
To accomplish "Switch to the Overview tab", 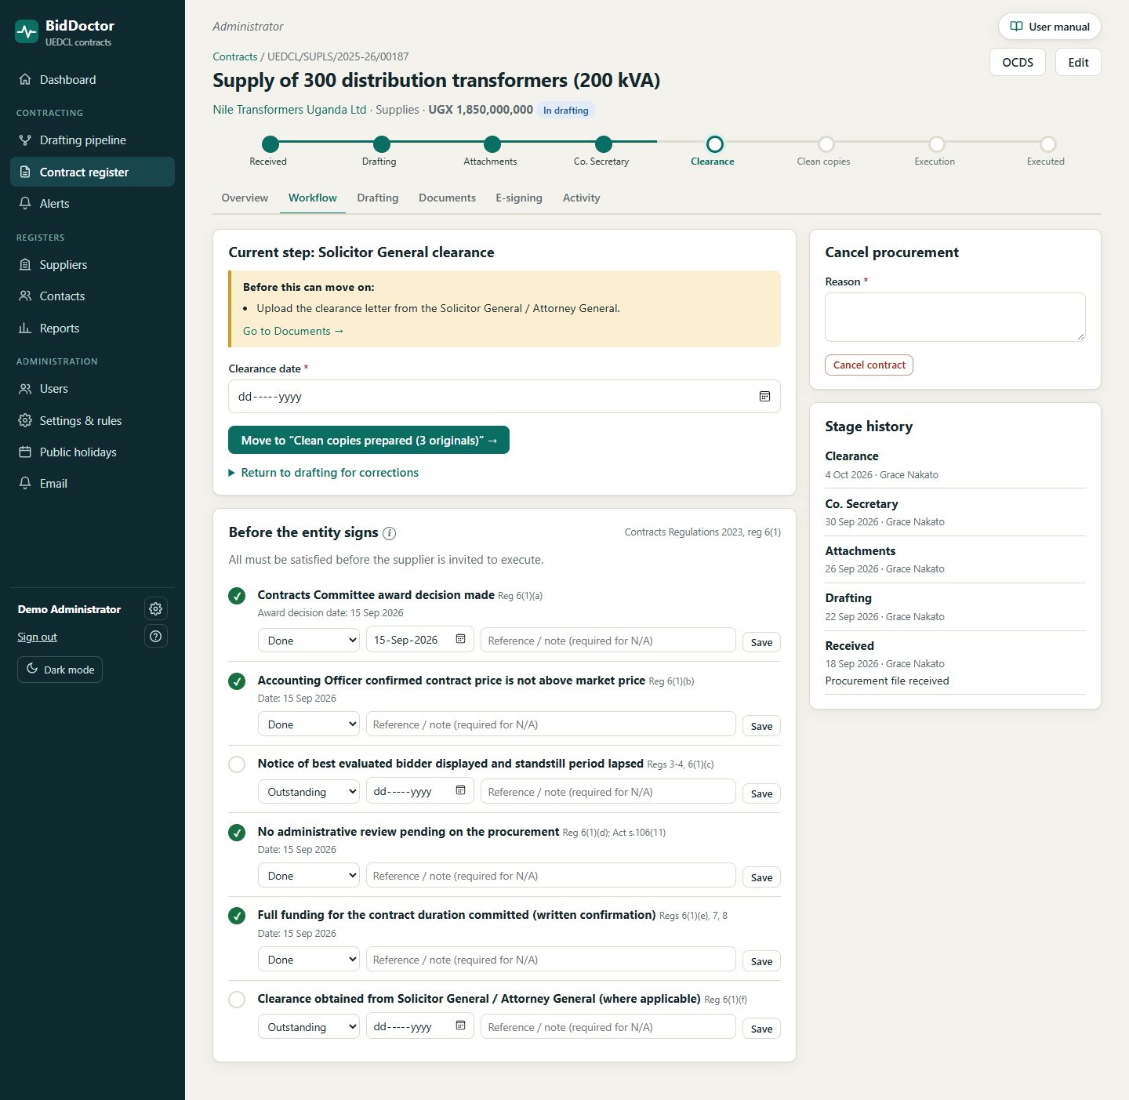I will pos(245,198).
